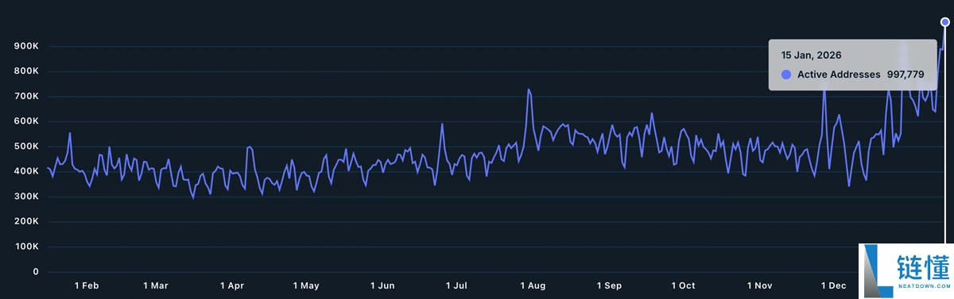Screen dimensions: 954x299
Task: Click the 997,779 value in tooltip
Action: pyautogui.click(x=906, y=75)
